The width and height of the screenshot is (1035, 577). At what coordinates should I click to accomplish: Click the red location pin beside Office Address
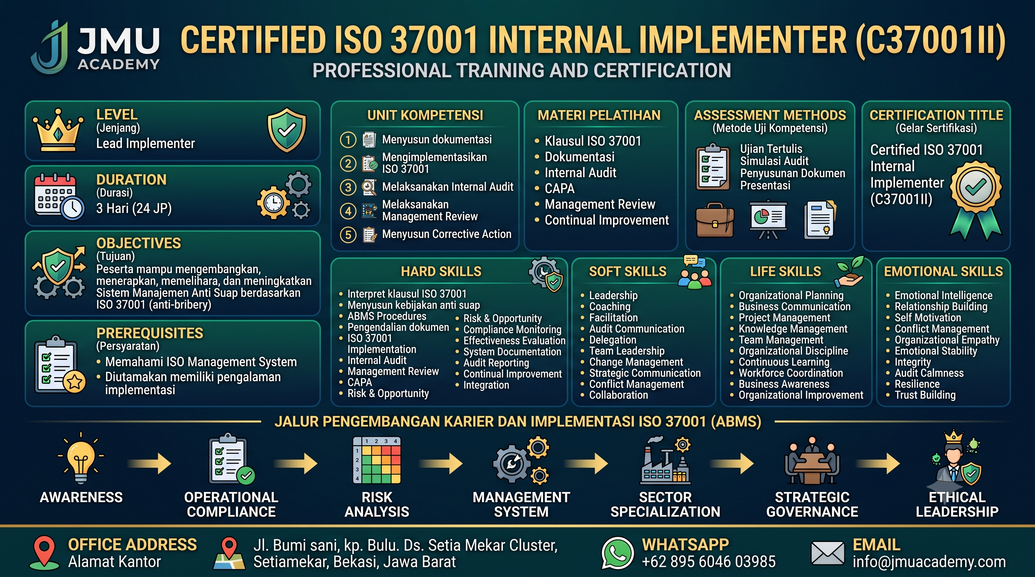(44, 553)
